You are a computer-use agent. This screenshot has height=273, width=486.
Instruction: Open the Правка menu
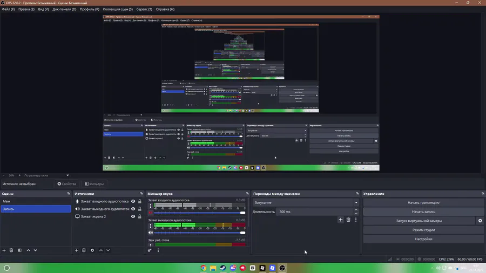coord(26,9)
